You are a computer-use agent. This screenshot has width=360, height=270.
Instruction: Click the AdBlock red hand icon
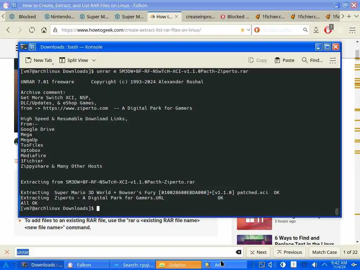(328, 30)
